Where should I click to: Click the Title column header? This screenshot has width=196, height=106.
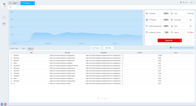click(x=31, y=53)
